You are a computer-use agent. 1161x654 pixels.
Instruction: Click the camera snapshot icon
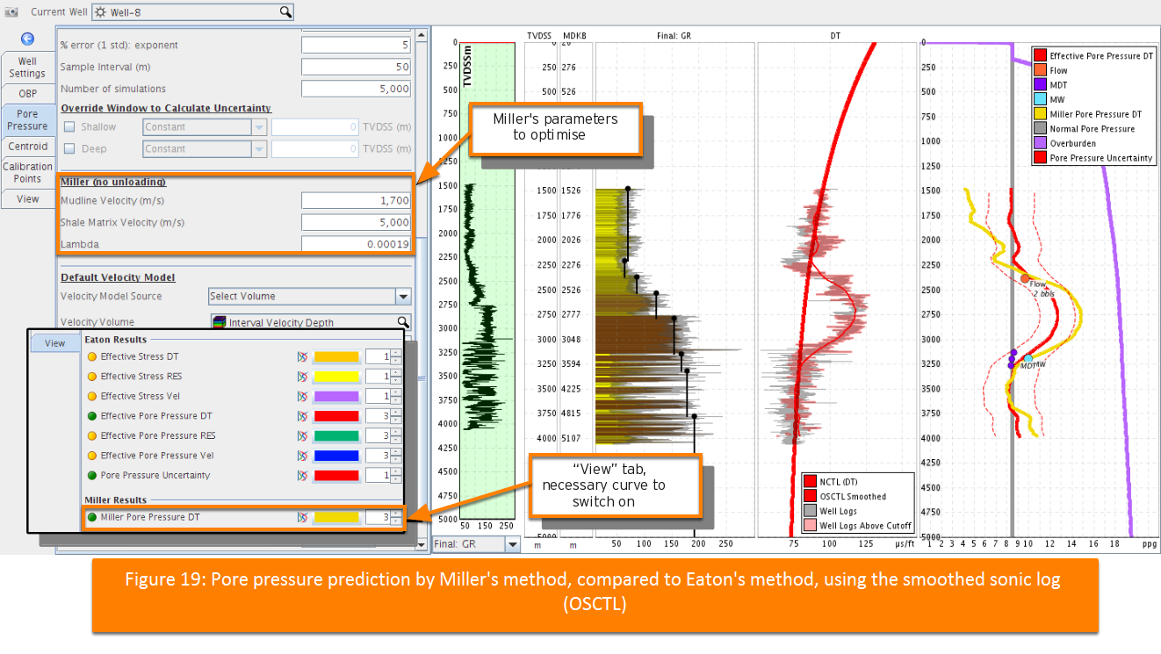tap(11, 12)
